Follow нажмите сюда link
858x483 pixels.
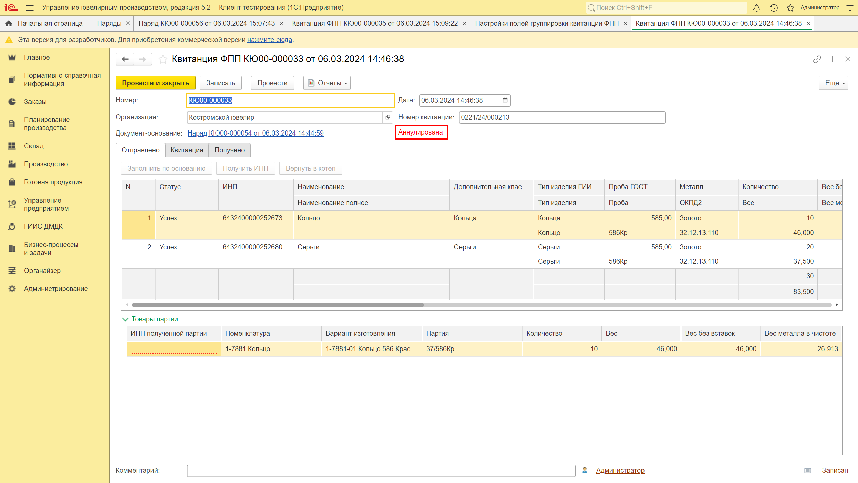click(269, 40)
